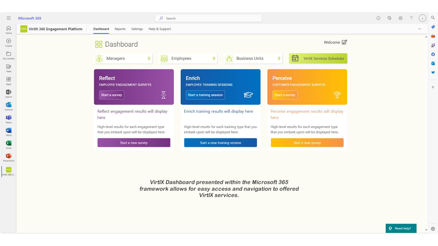Open the account profile circle
438x246 pixels.
[x=422, y=18]
